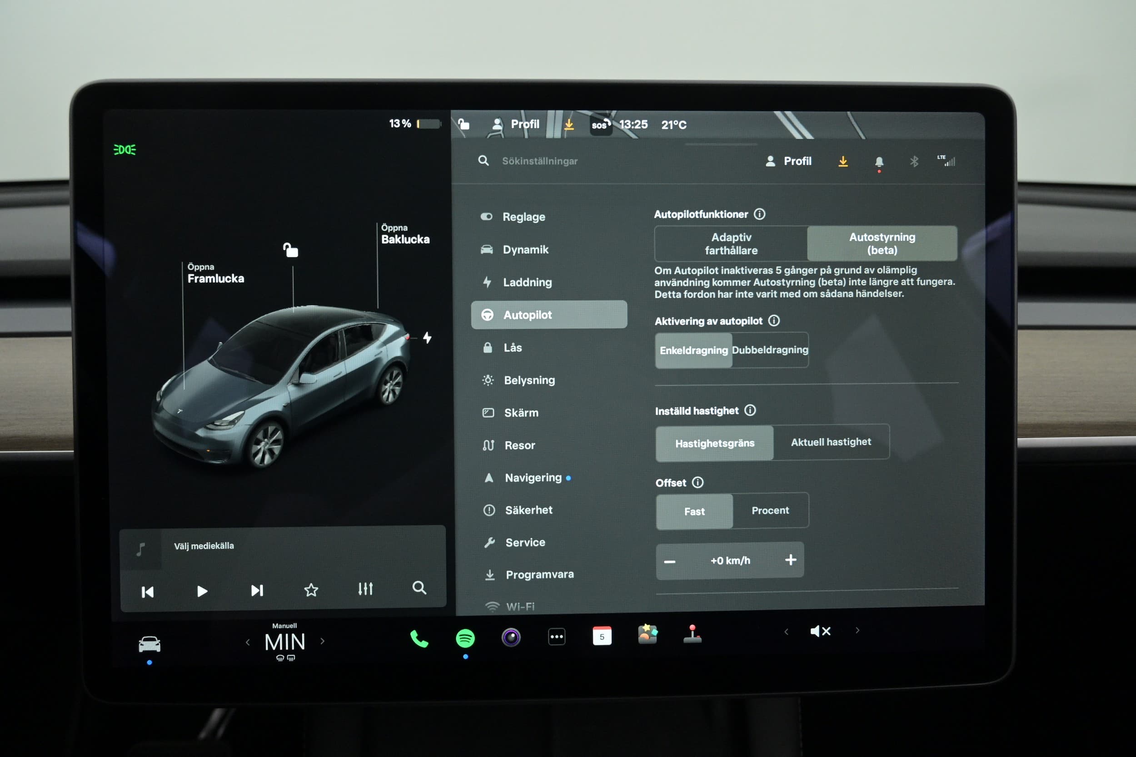Open the all apps three-dots launcher

click(x=556, y=637)
